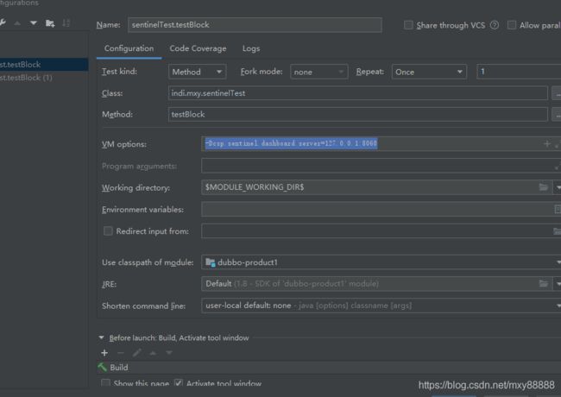Click the wrench edit templates icon

pos(3,23)
